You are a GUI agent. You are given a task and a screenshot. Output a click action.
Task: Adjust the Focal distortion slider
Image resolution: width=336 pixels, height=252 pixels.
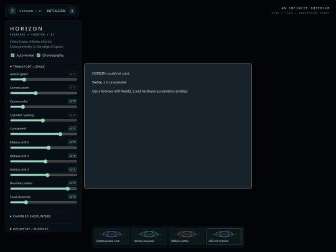(x=44, y=202)
